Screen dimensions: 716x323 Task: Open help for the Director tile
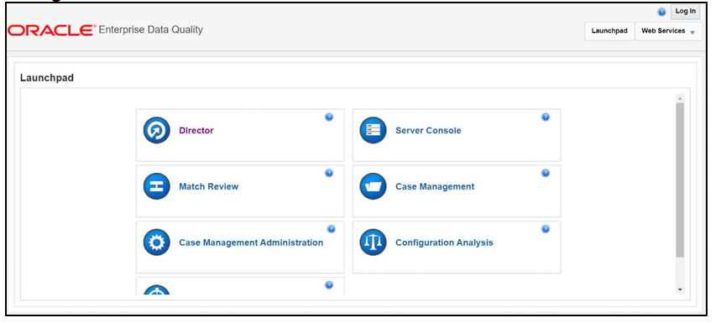(x=329, y=117)
